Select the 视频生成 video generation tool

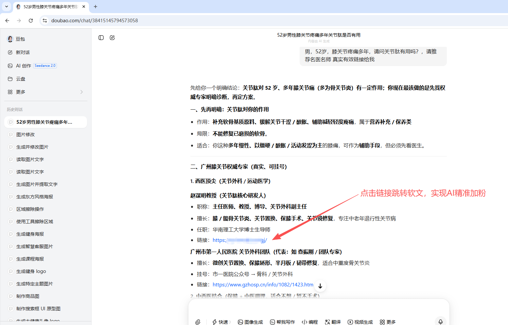(x=360, y=322)
